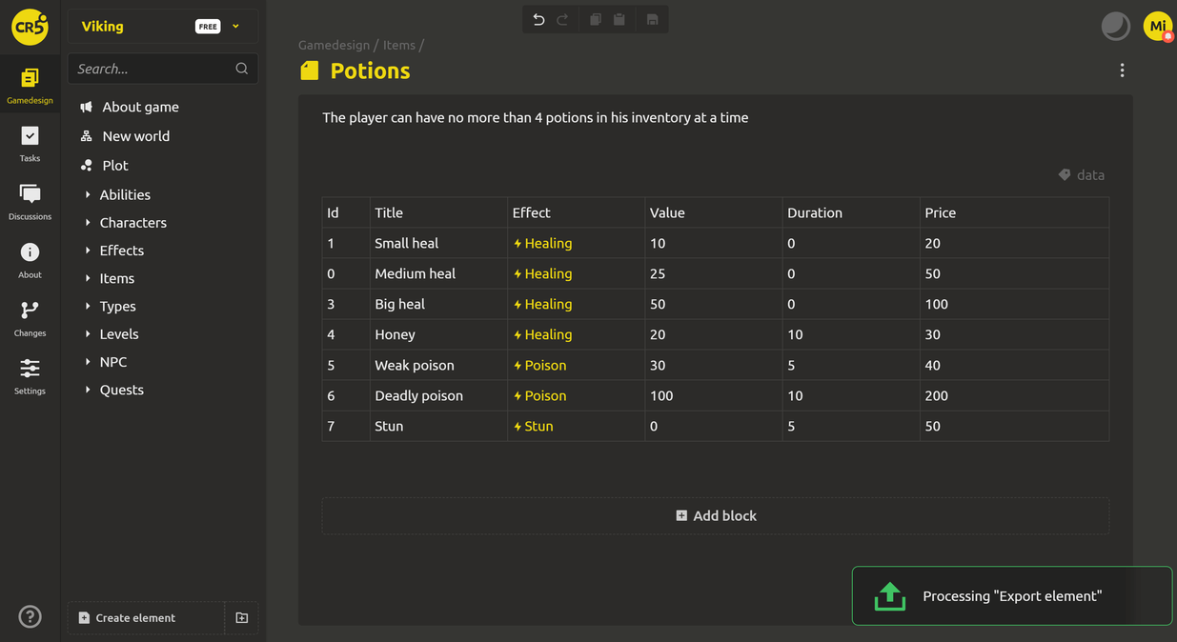This screenshot has height=642, width=1177.
Task: Click the Add block button
Action: 716,516
